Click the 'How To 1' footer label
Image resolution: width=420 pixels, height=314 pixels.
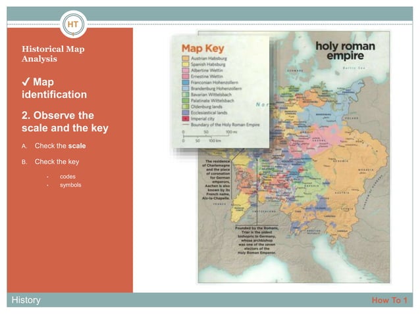390,300
